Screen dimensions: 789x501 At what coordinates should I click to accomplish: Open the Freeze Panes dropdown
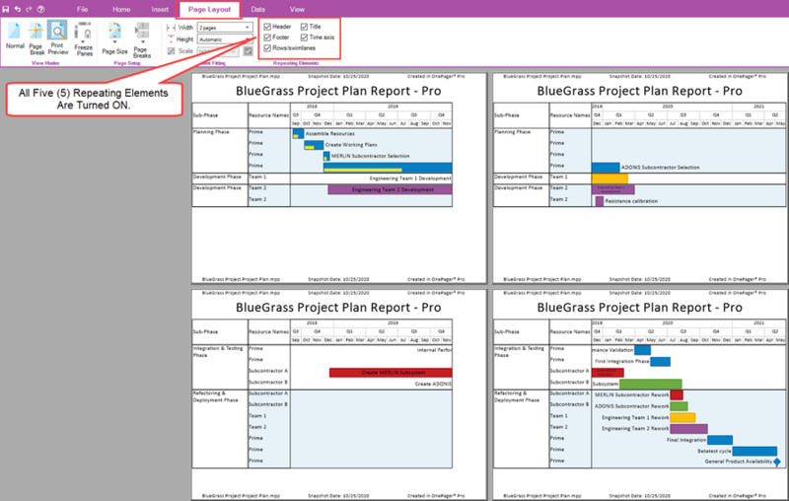pos(84,39)
